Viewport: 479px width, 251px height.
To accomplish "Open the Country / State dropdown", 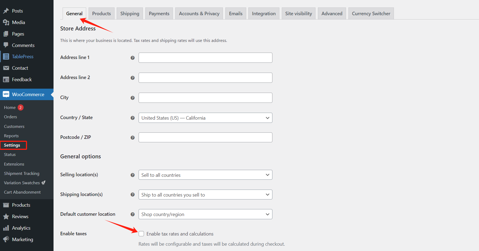I will [x=205, y=118].
